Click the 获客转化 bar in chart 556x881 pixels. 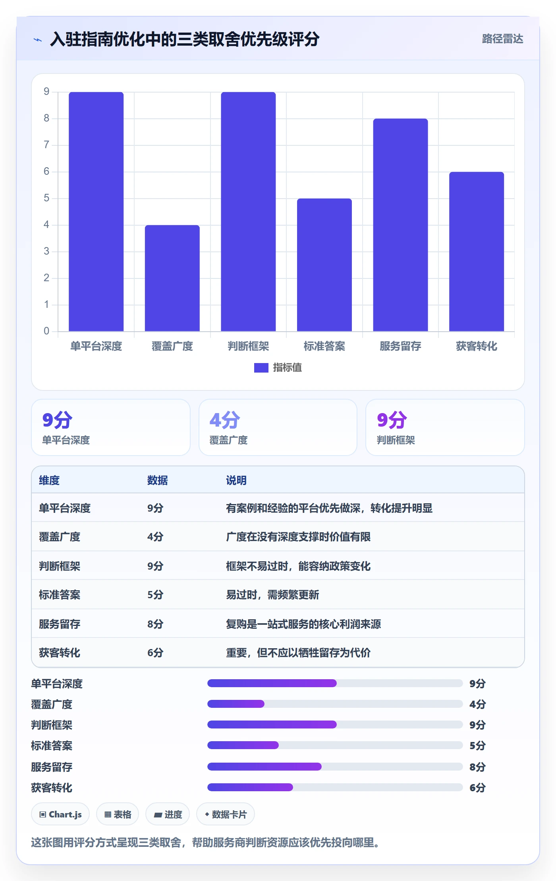[x=476, y=251]
